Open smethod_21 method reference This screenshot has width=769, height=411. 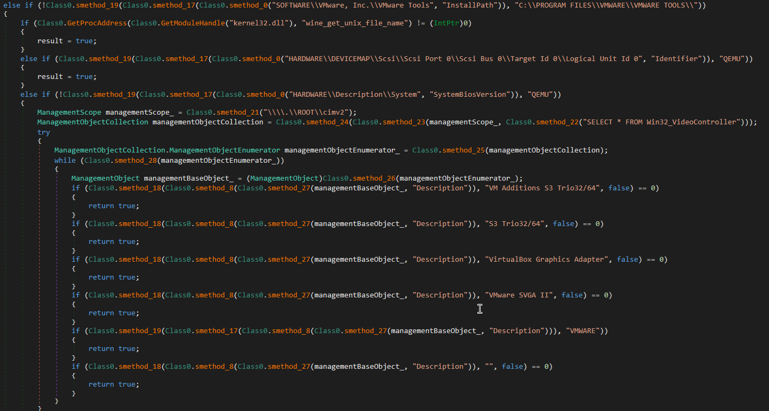pyautogui.click(x=238, y=112)
